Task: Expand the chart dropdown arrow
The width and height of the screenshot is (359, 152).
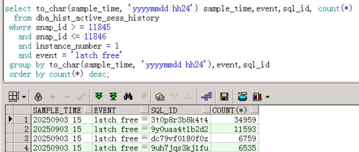Action: (x=267, y=97)
